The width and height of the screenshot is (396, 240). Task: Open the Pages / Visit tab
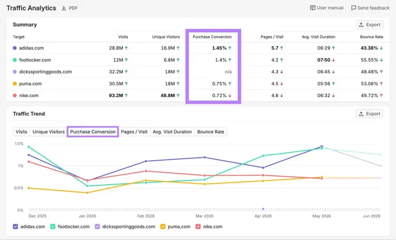pyautogui.click(x=134, y=132)
